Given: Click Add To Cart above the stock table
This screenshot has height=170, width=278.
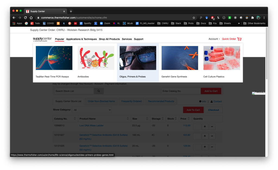Looking at the screenshot, I should [x=193, y=110].
